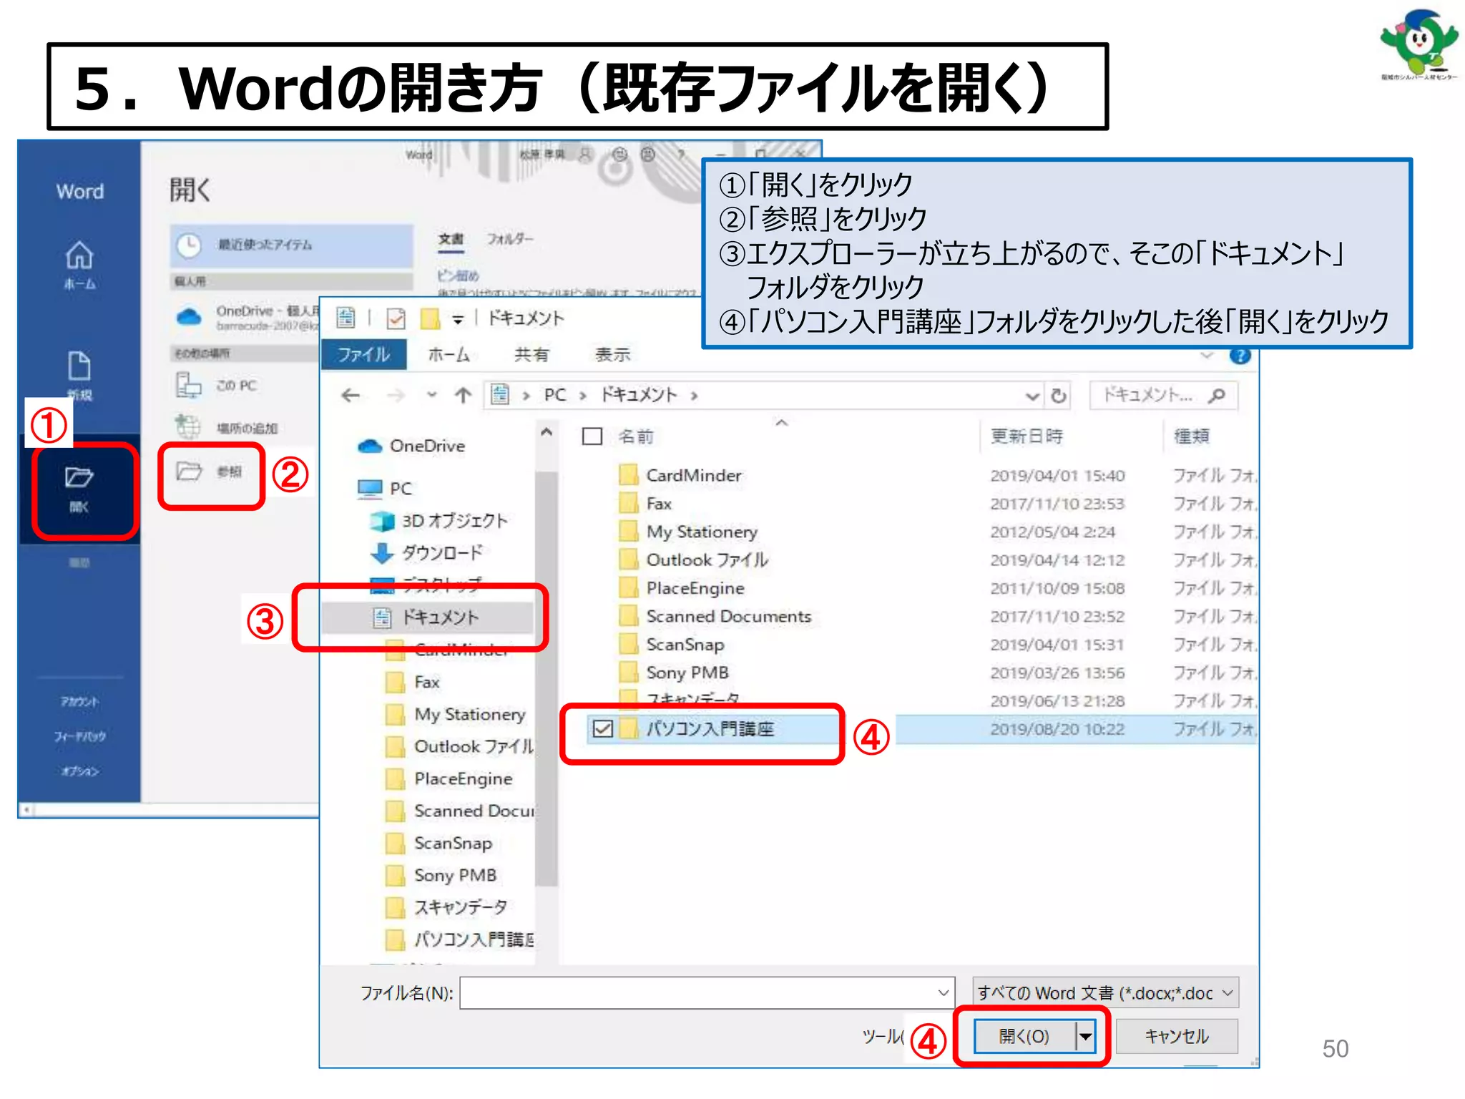This screenshot has height=1099, width=1465.
Task: Select Documents folder in navigation pane
Action: [426, 617]
